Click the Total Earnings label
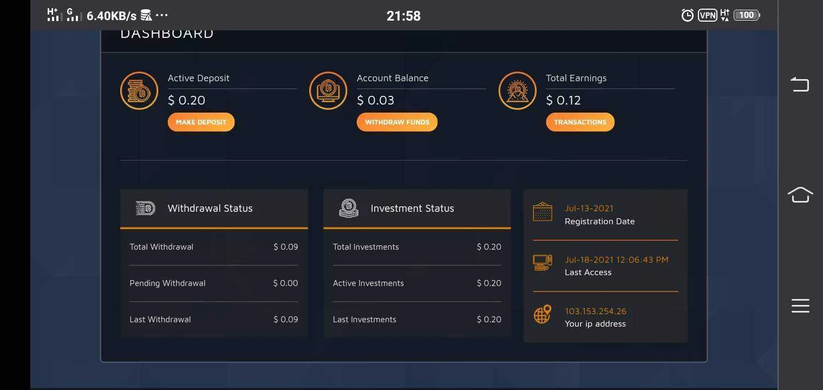 tap(576, 78)
